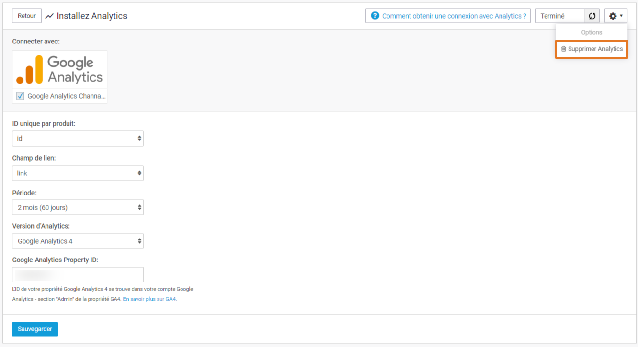The height and width of the screenshot is (347, 638).
Task: Click the refresh sync icon next to Terminé
Action: point(592,16)
